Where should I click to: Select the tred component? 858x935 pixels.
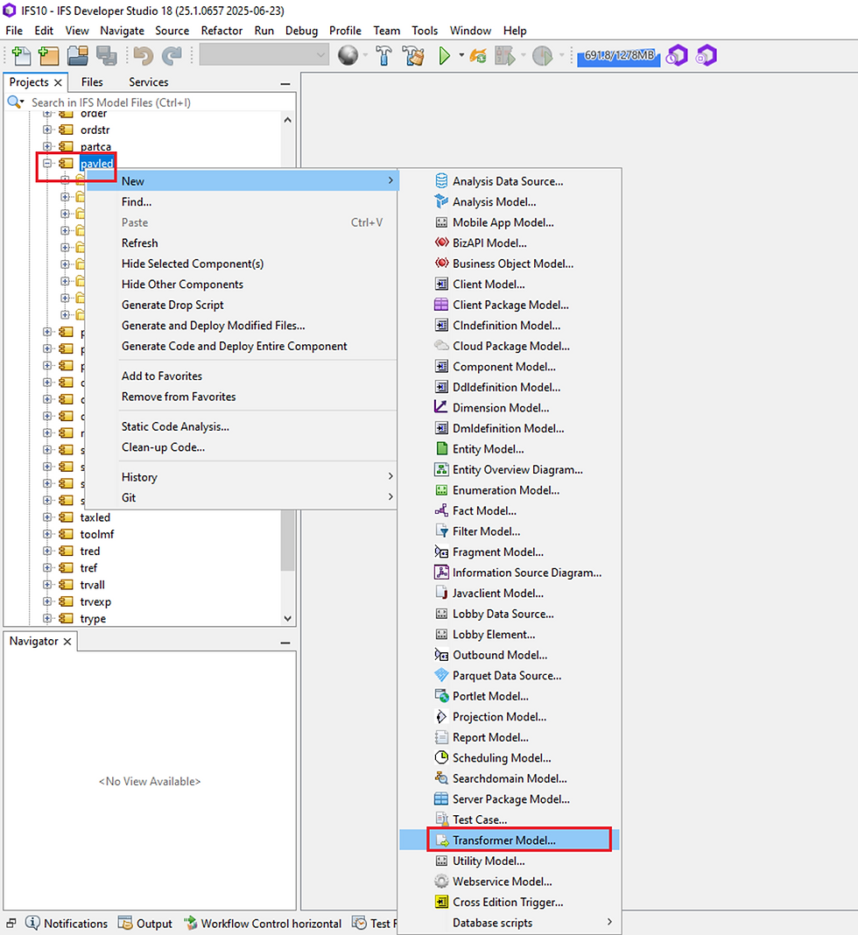90,551
